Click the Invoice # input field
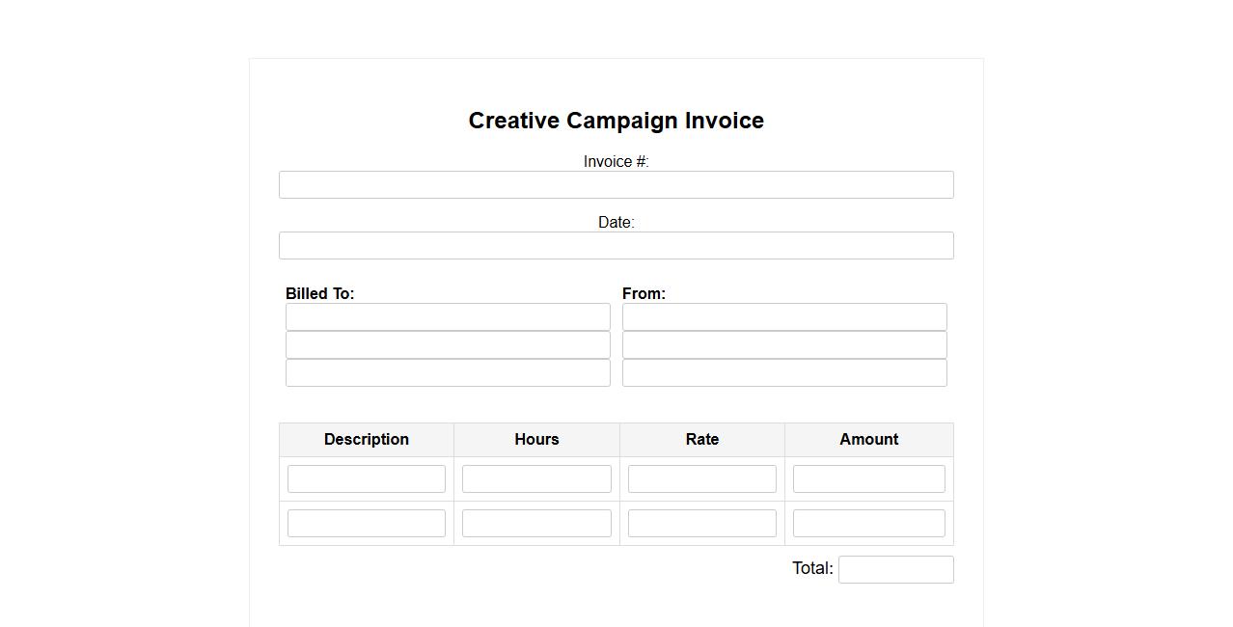1233x627 pixels. 616,185
